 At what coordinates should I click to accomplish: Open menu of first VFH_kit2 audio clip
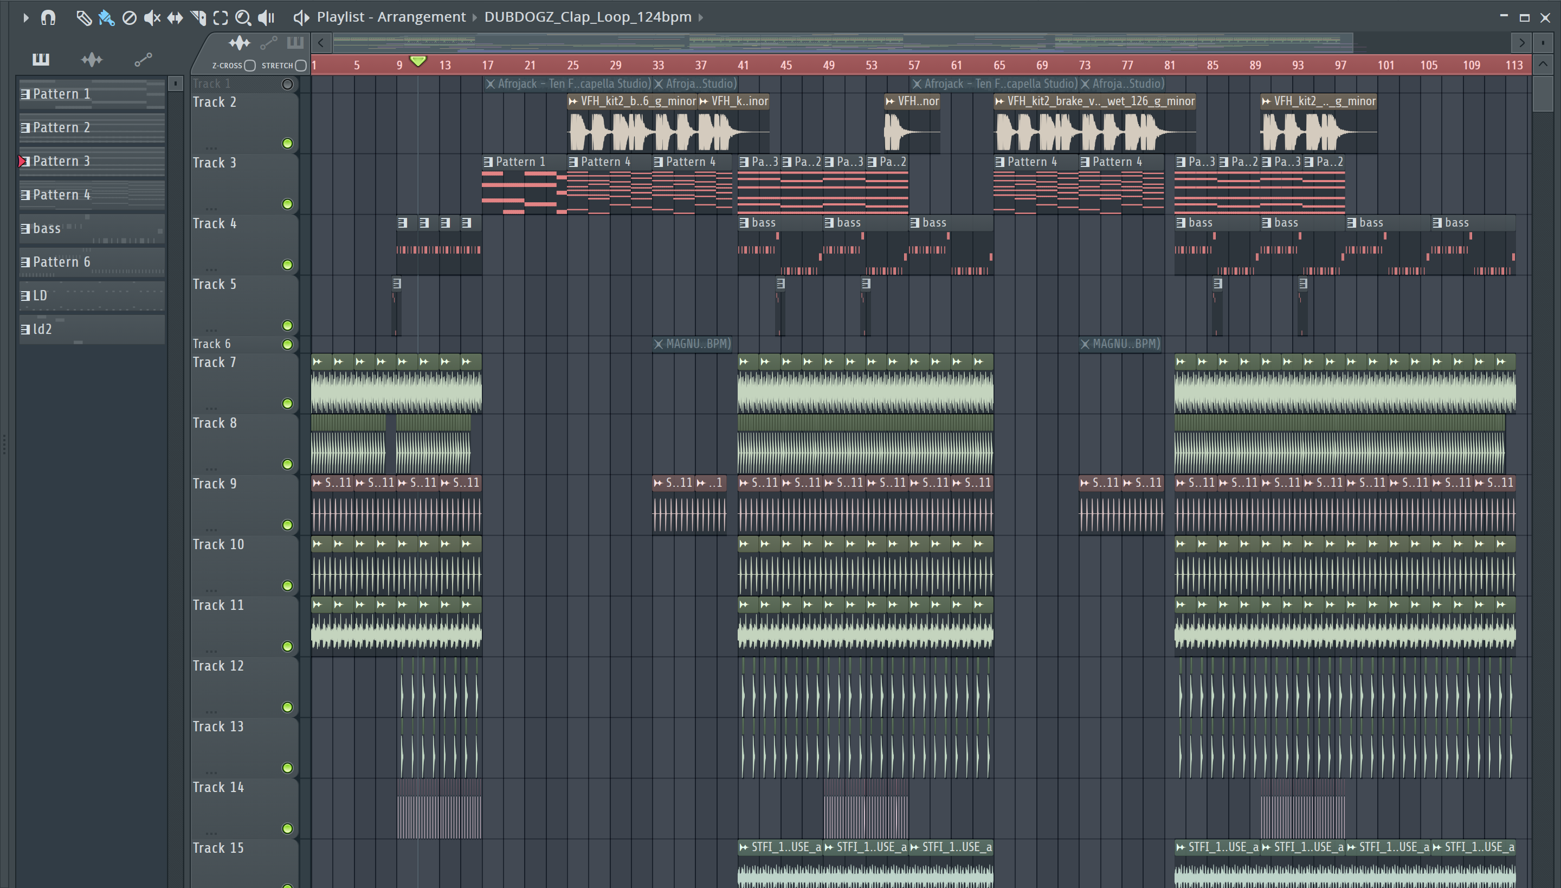click(573, 101)
